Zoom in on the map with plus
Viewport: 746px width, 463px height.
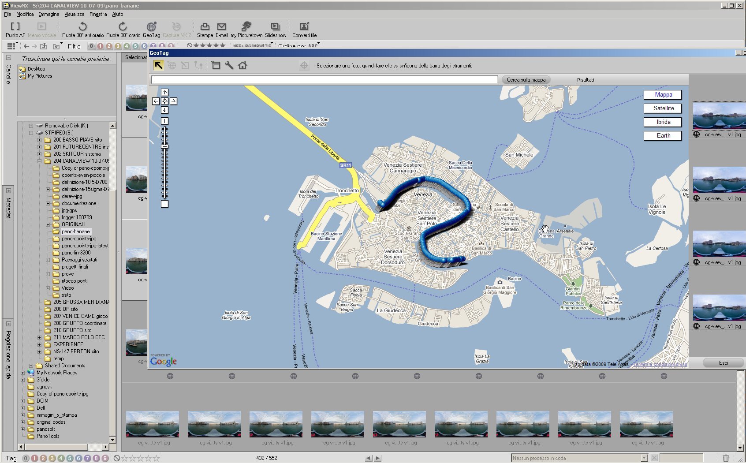click(x=164, y=121)
